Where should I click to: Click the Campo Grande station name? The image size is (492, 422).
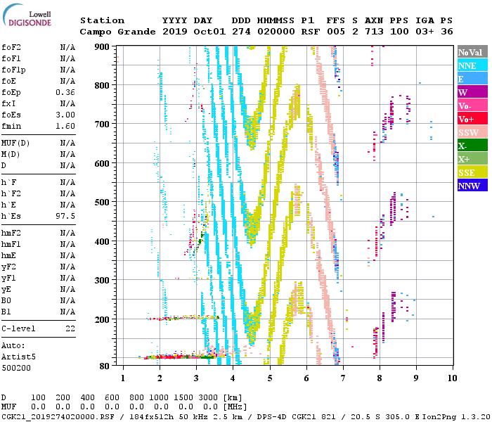(x=117, y=32)
